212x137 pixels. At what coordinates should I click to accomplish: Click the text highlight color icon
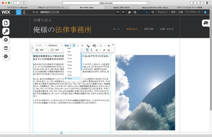tap(94, 46)
